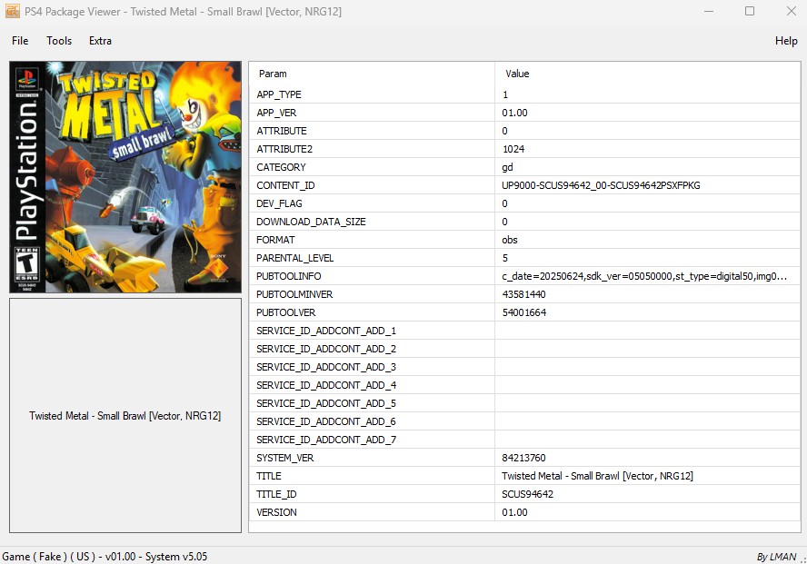
Task: Select the PUBTOOLMINVER parameter name
Action: [294, 294]
